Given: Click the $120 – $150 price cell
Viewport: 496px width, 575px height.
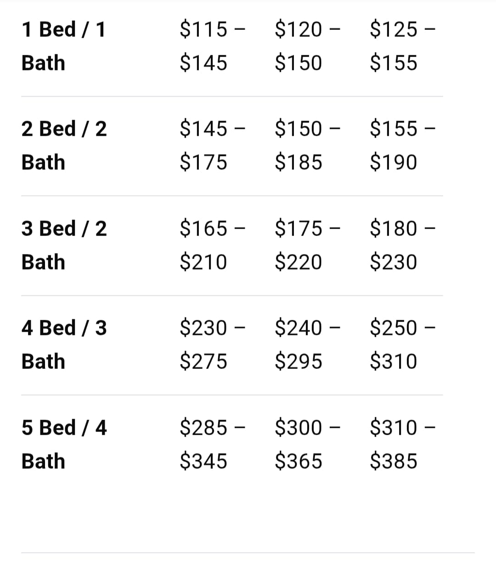Looking at the screenshot, I should (x=308, y=46).
